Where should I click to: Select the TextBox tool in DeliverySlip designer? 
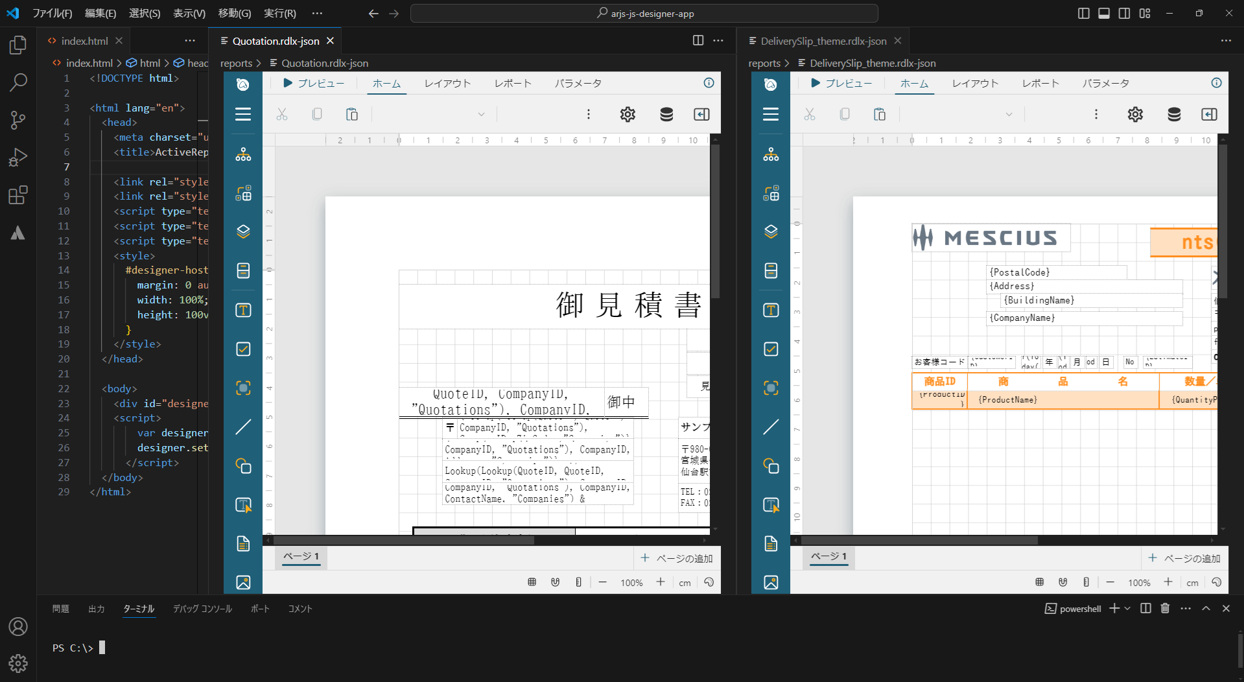coord(771,311)
